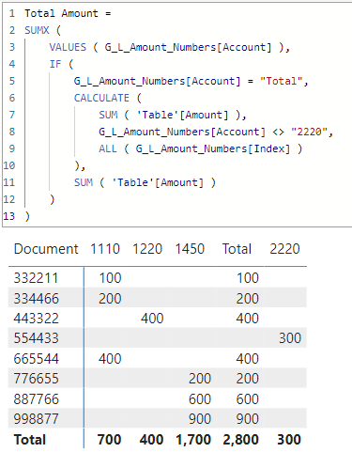Click 900 under 1450 for document 998877
Viewport: 352px width, 468px height.
(x=200, y=419)
